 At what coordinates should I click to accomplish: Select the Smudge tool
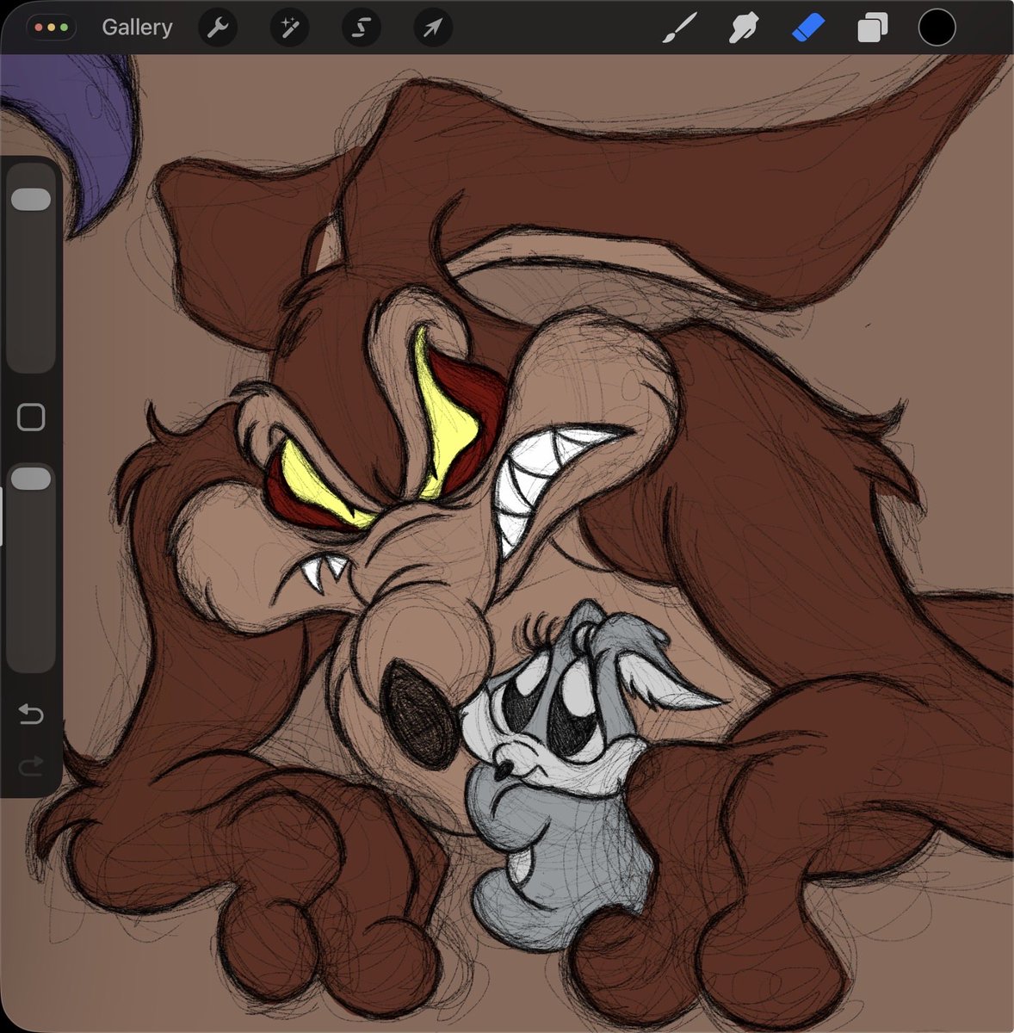[743, 28]
